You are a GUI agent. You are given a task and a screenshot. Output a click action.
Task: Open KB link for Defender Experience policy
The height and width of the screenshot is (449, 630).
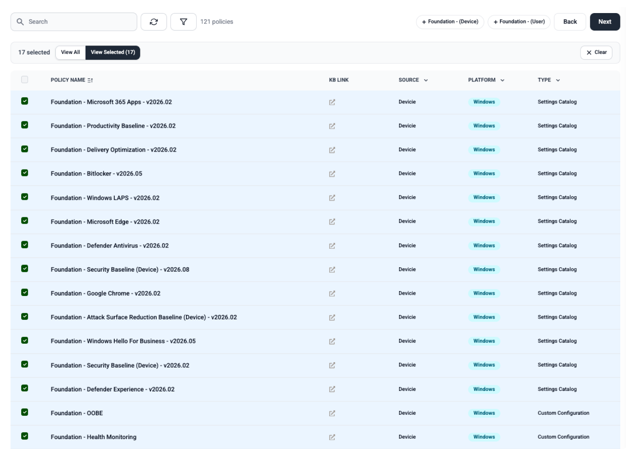[x=332, y=389]
